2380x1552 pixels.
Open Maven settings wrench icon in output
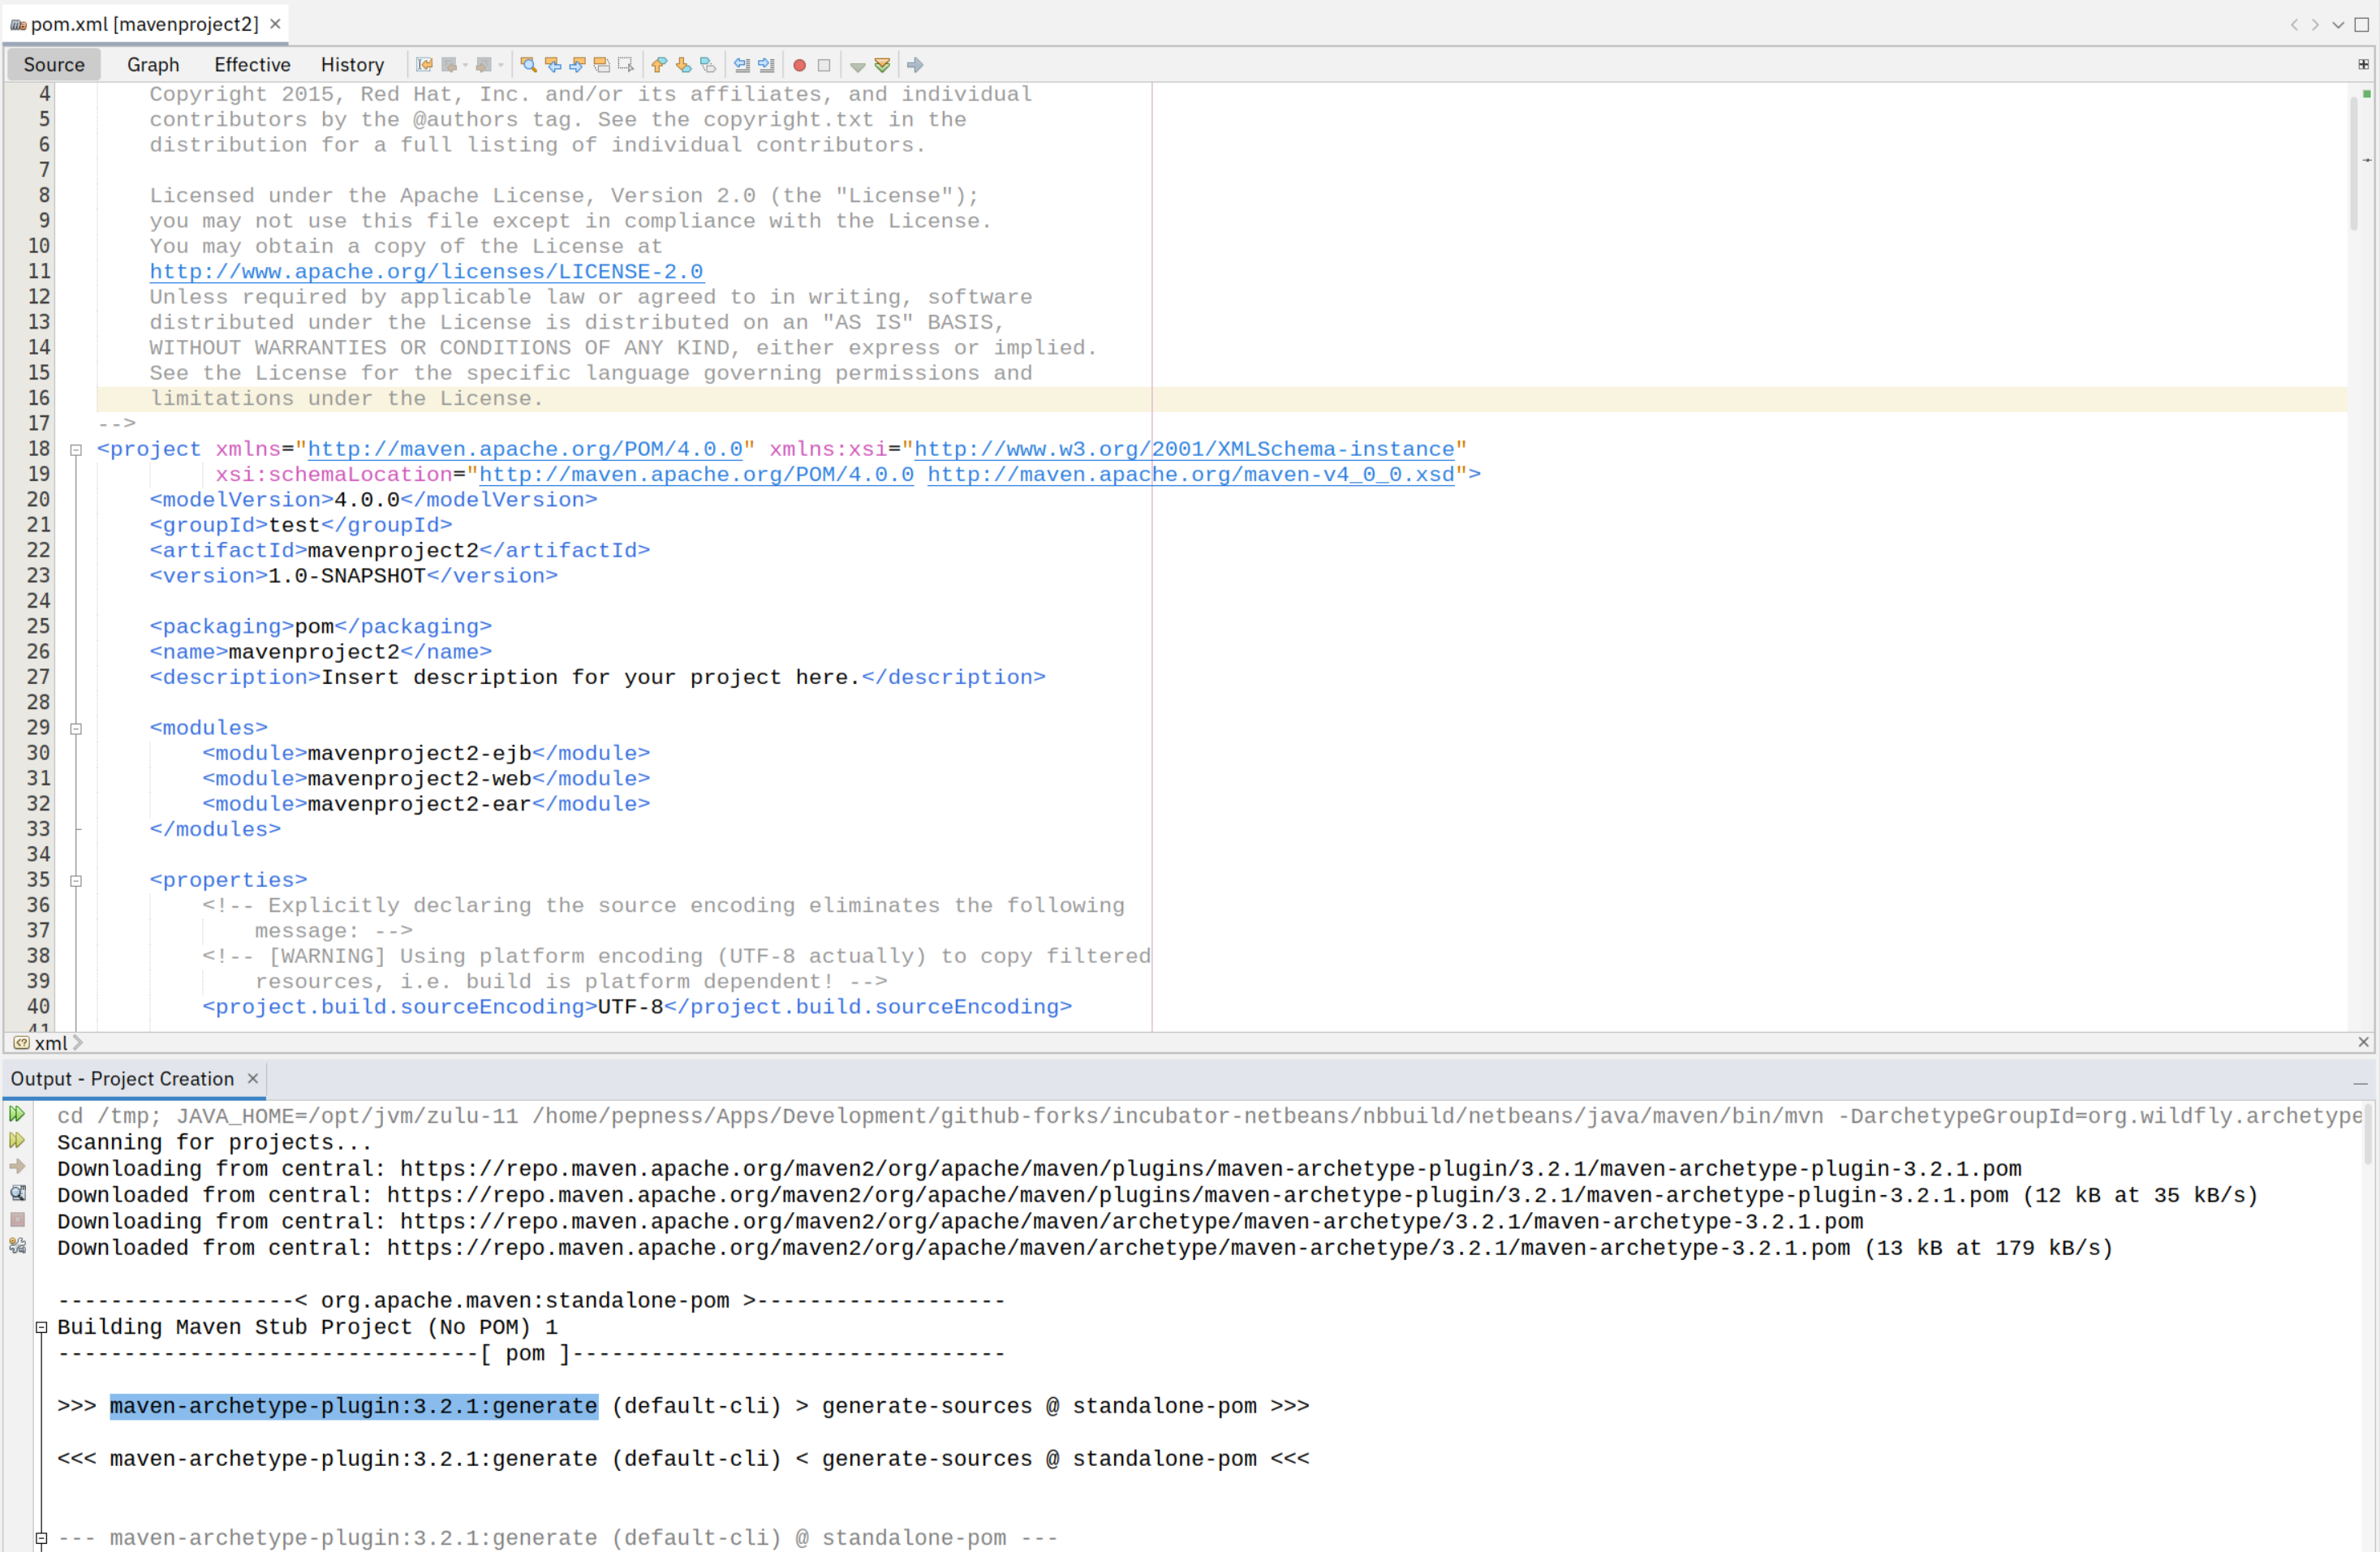17,1246
